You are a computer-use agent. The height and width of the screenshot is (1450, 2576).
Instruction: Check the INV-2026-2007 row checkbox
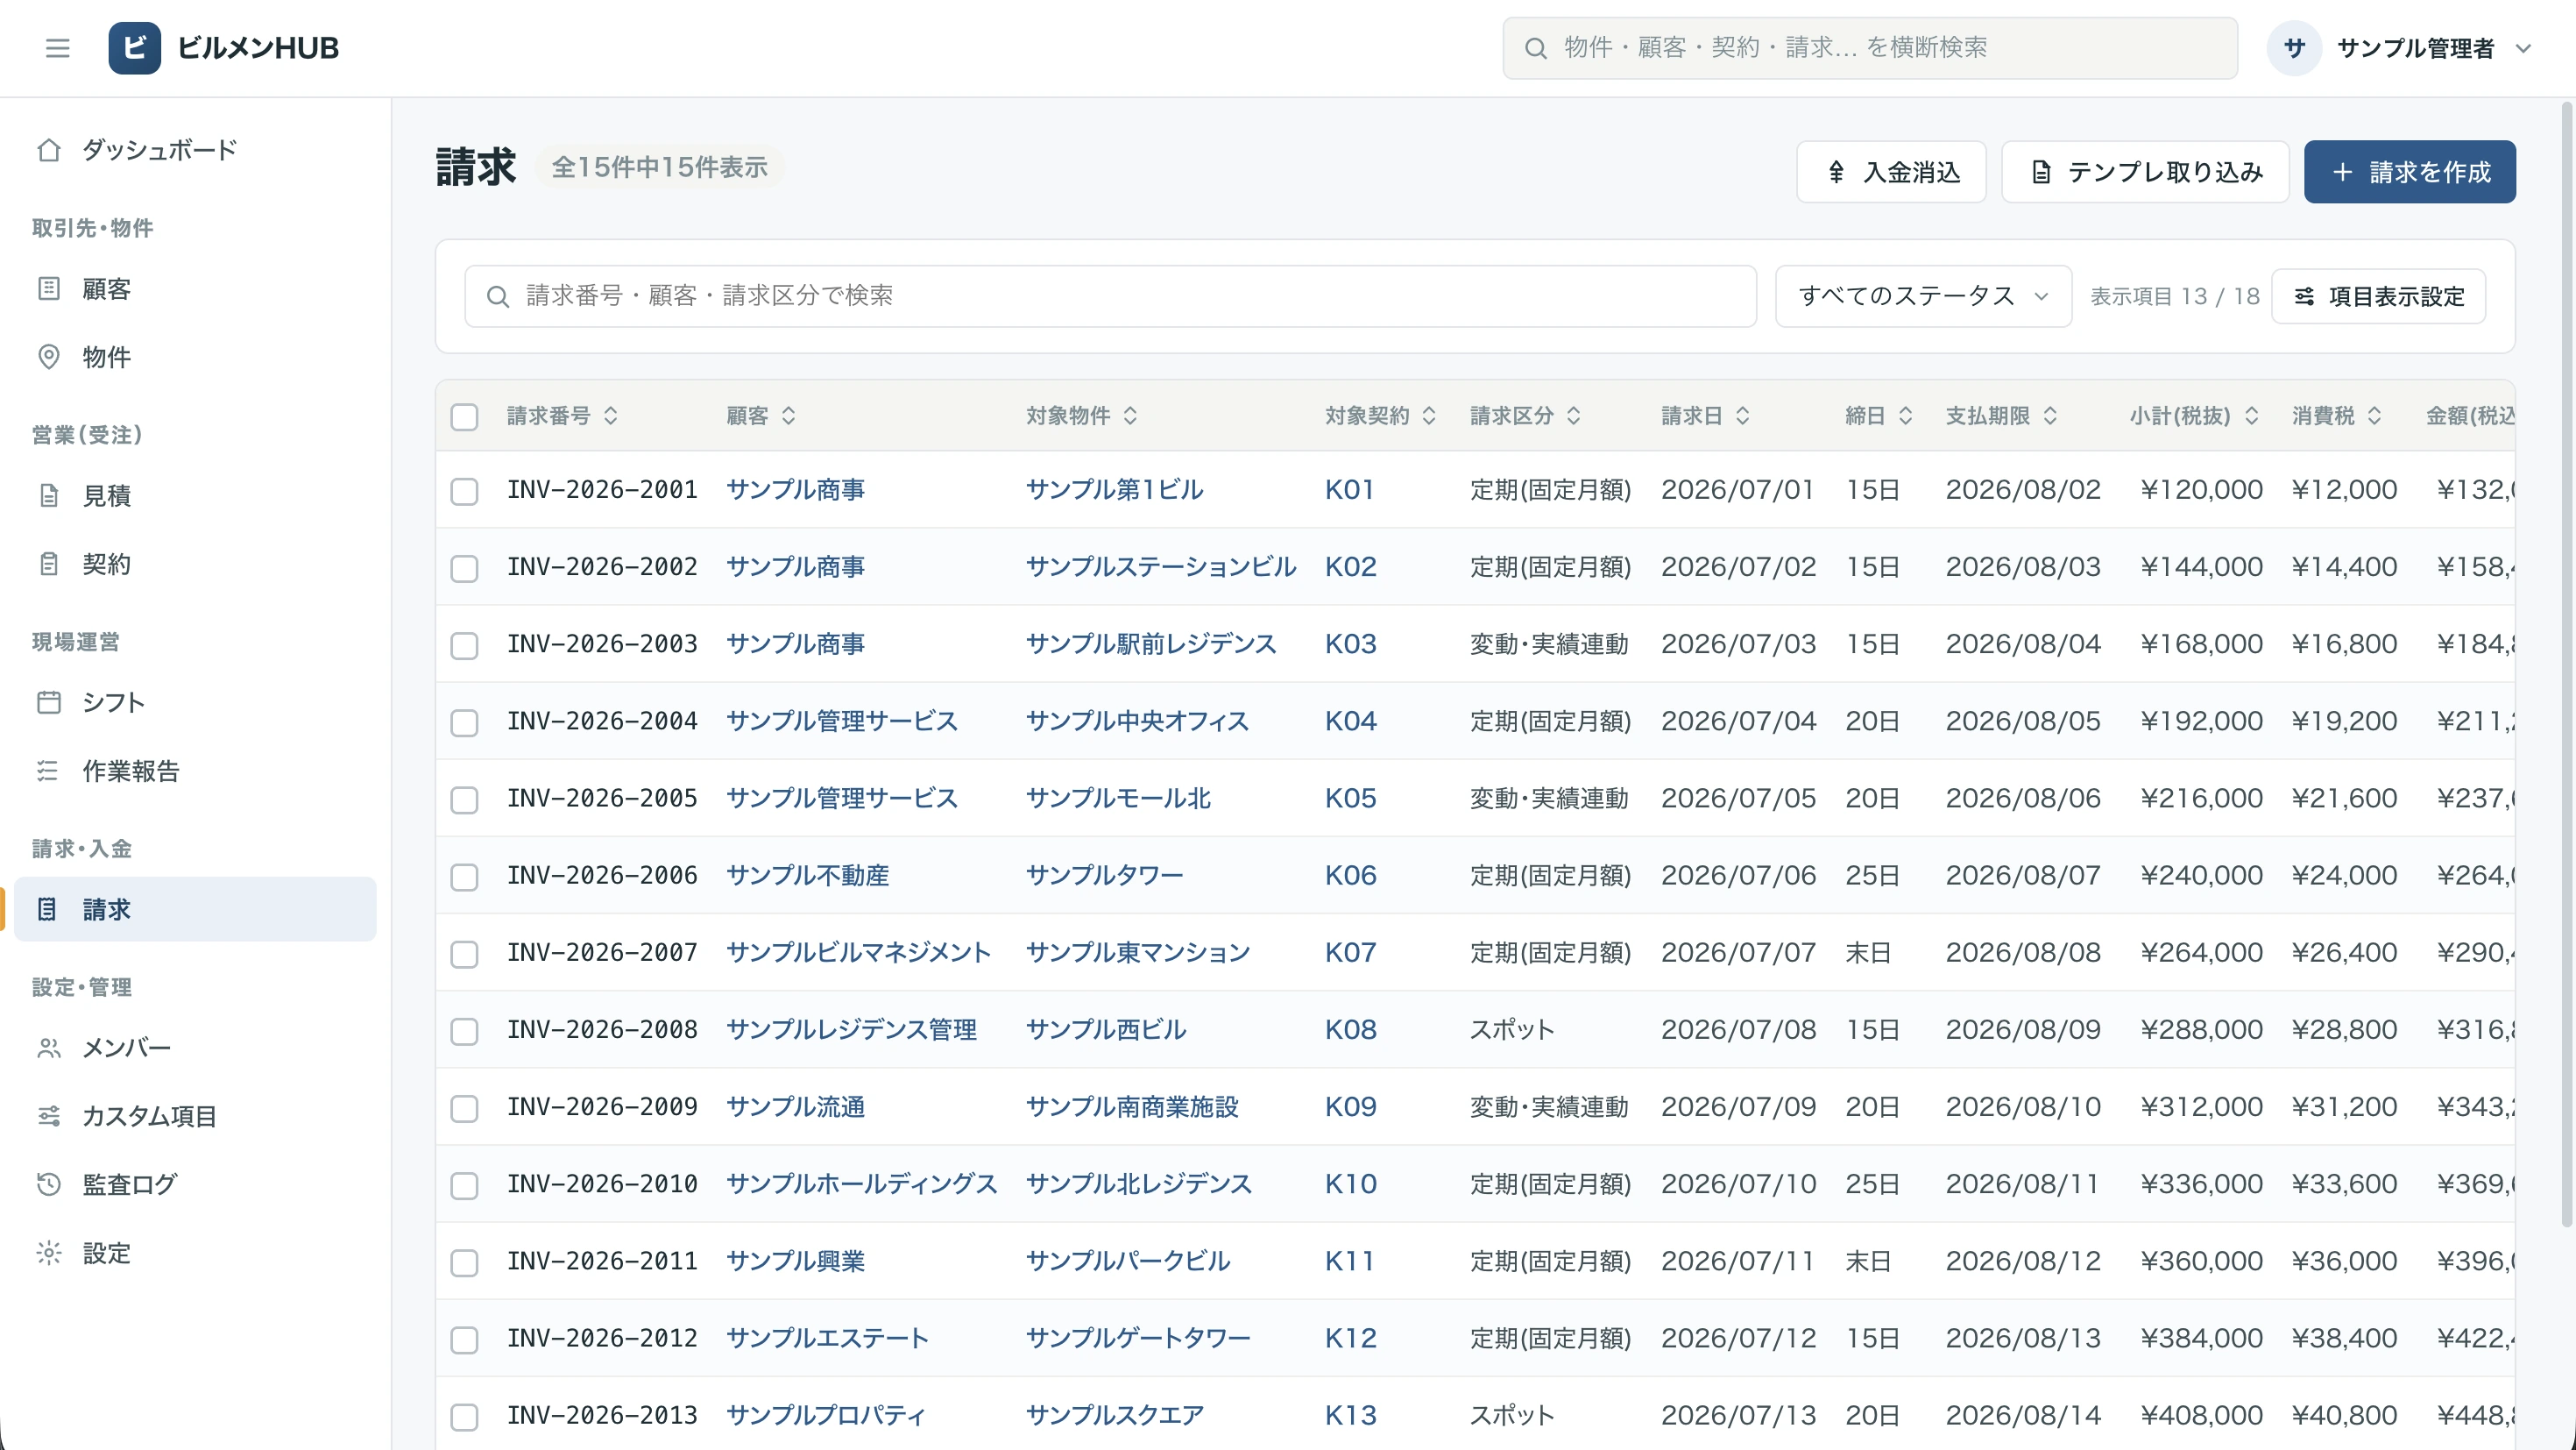(464, 954)
